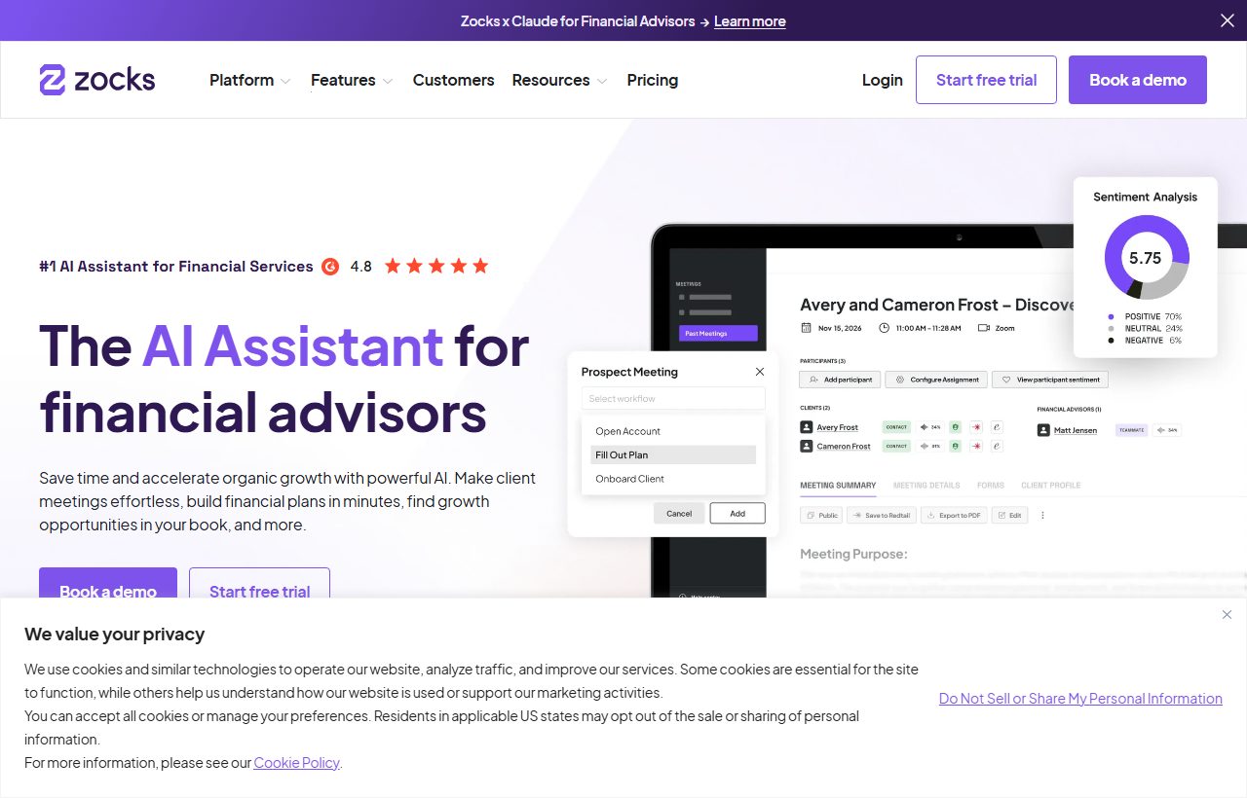Go to the Pricing page

(653, 80)
